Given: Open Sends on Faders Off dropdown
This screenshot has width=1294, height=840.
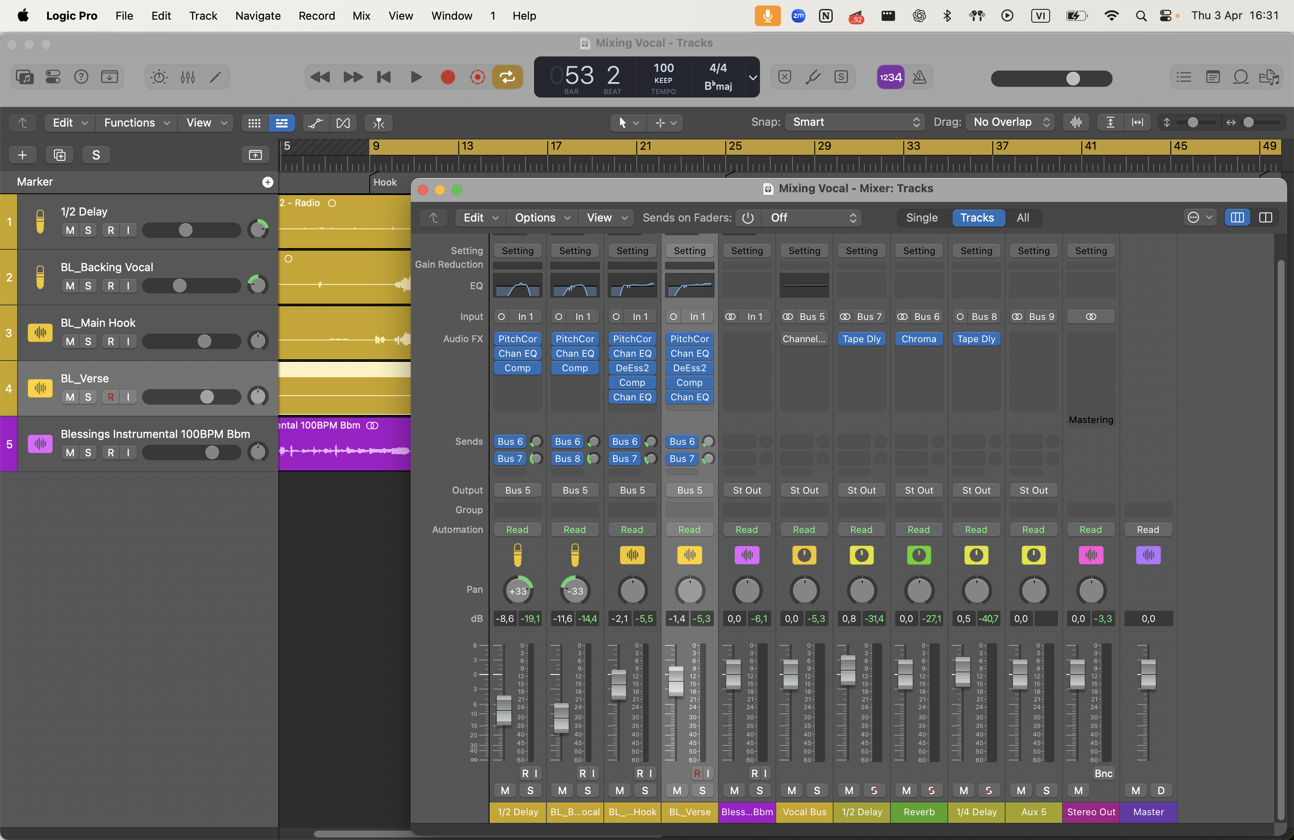Looking at the screenshot, I should click(812, 218).
